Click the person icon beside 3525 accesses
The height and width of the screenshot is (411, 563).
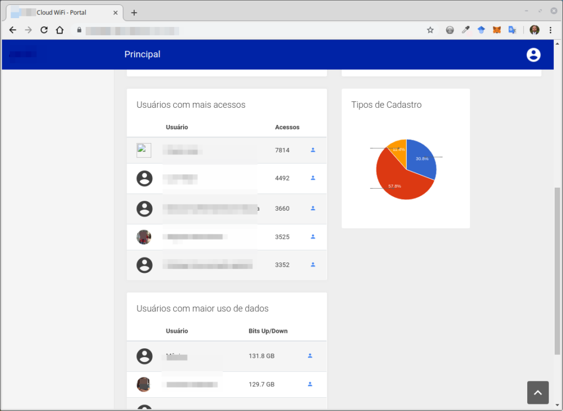point(313,237)
